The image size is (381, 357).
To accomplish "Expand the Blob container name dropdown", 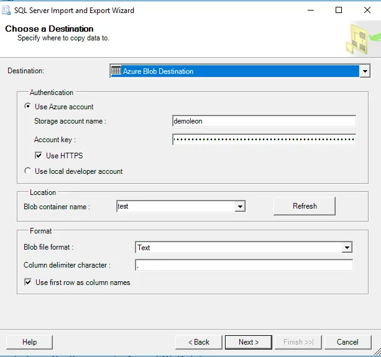I will tap(240, 207).
